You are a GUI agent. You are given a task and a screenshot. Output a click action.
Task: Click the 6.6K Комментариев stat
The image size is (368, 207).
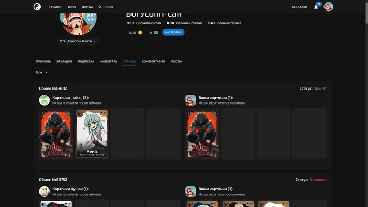tap(225, 23)
